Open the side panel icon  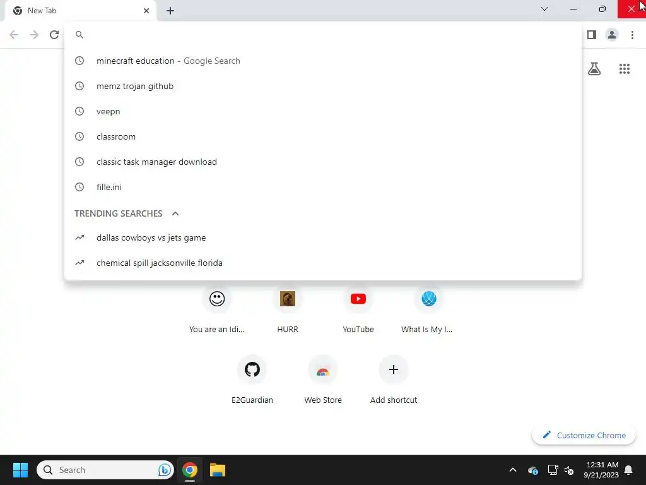592,35
